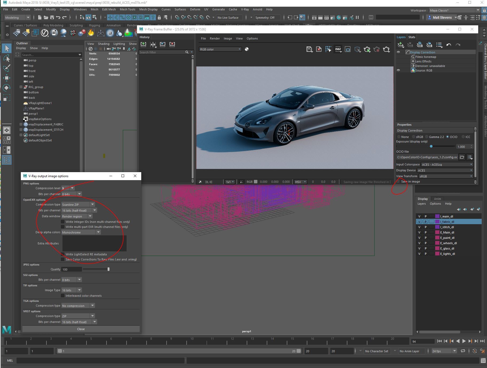Expand the RIG_group outliner node

coord(21,87)
